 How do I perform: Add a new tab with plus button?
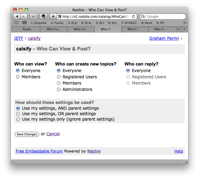pyautogui.click(x=185, y=29)
